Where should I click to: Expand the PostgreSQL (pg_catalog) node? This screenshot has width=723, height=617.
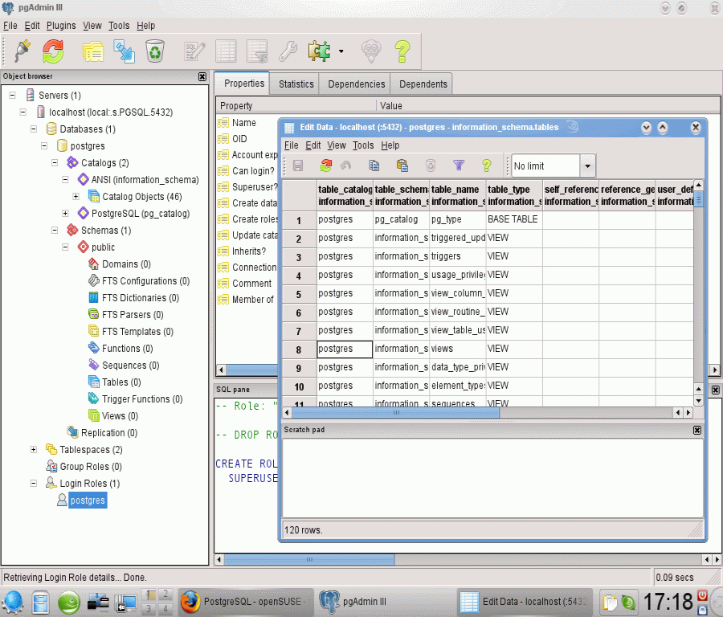click(x=65, y=213)
